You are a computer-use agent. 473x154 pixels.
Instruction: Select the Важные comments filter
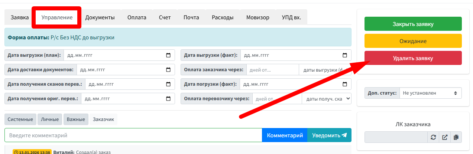click(x=76, y=119)
